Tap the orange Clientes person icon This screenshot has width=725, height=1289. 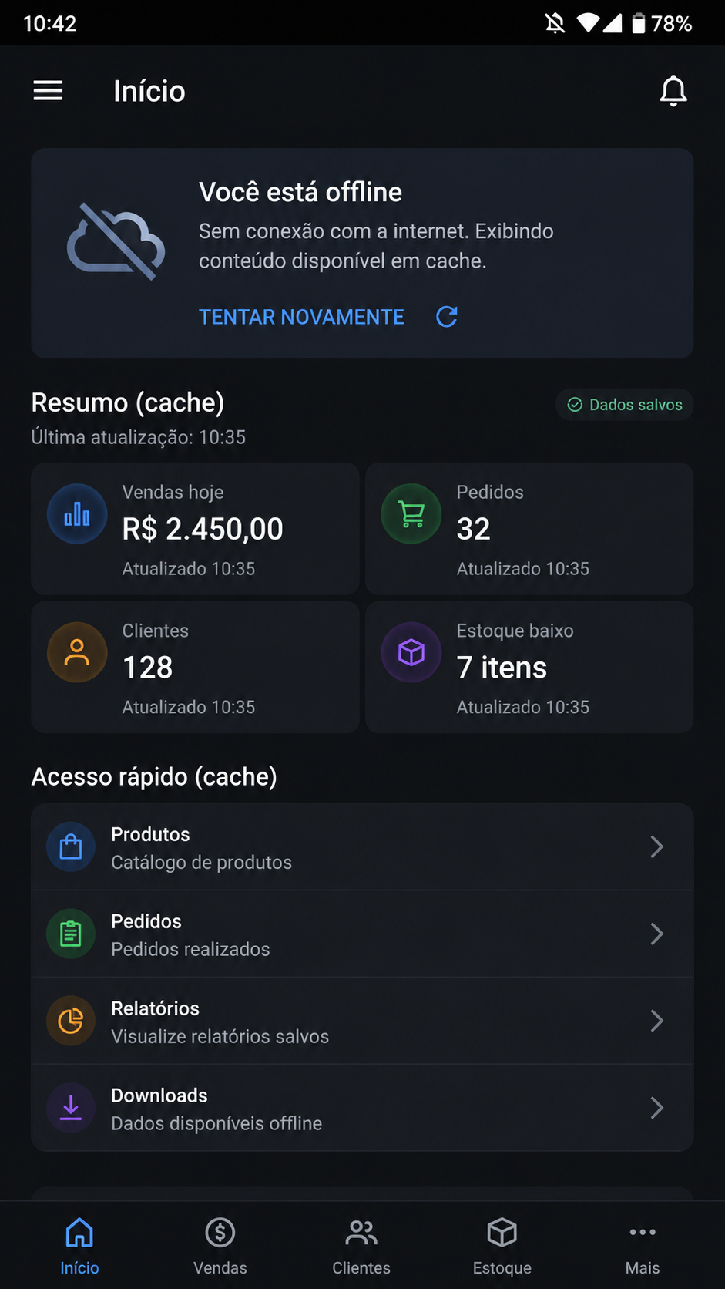tap(77, 652)
